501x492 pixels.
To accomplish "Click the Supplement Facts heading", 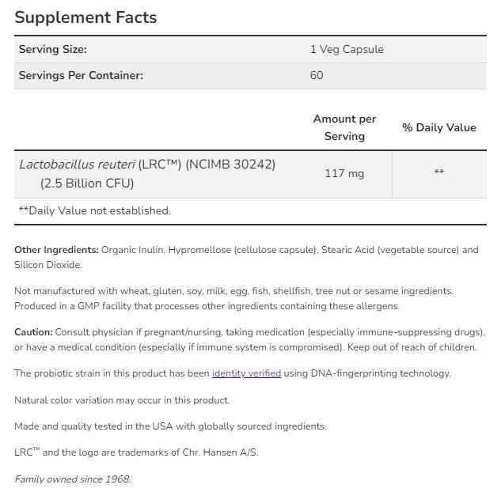I will [85, 17].
